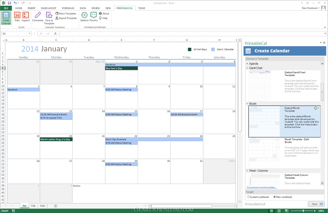This screenshot has height=213, width=328.
Task: Click the Excel Help question mark in title bar
Action: click(302, 3)
